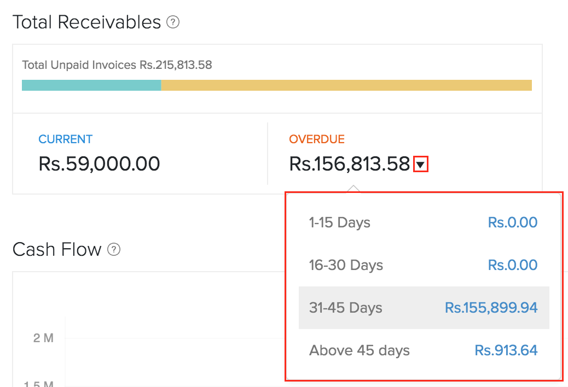The height and width of the screenshot is (387, 568).
Task: Click the Total Receivables heading
Action: point(86,22)
